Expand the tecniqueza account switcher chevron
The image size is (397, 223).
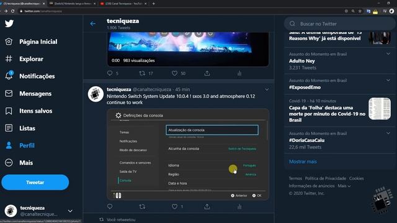click(x=70, y=211)
